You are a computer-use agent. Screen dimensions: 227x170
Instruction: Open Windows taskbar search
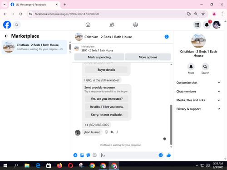(16, 165)
